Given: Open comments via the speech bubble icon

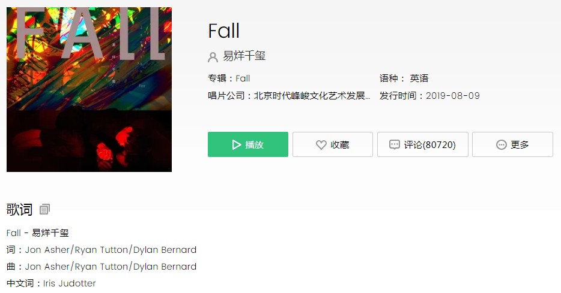Looking at the screenshot, I should [x=394, y=144].
